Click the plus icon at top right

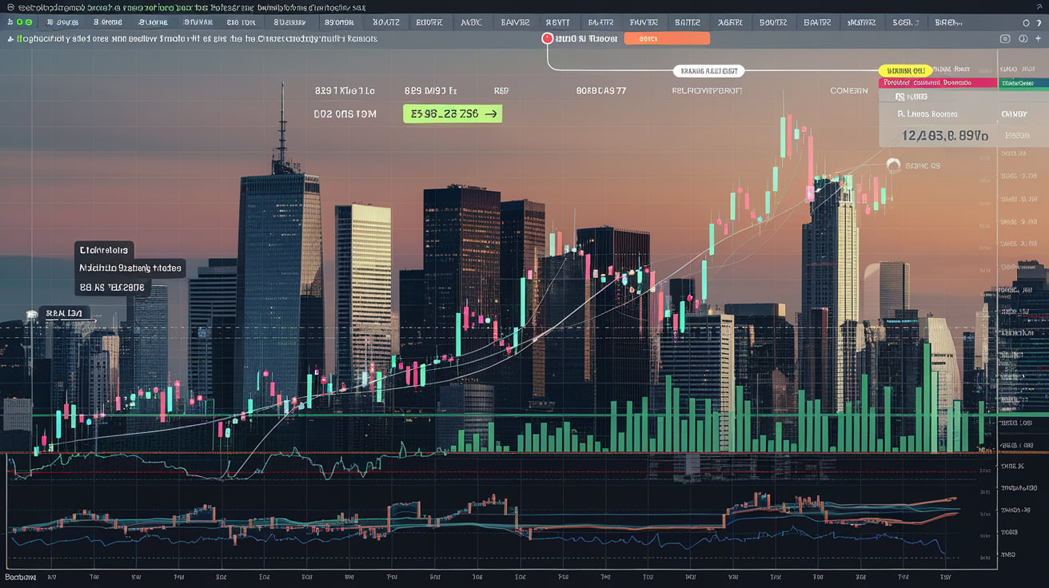(1039, 38)
